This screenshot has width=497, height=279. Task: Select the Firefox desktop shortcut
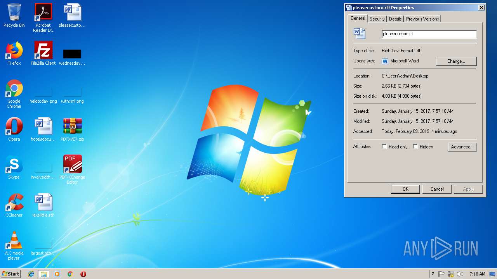(14, 53)
